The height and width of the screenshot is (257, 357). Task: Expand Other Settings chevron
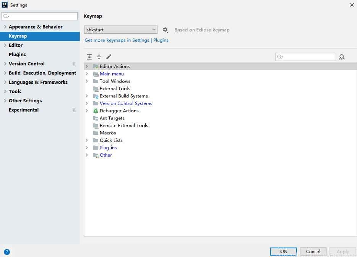pos(5,100)
